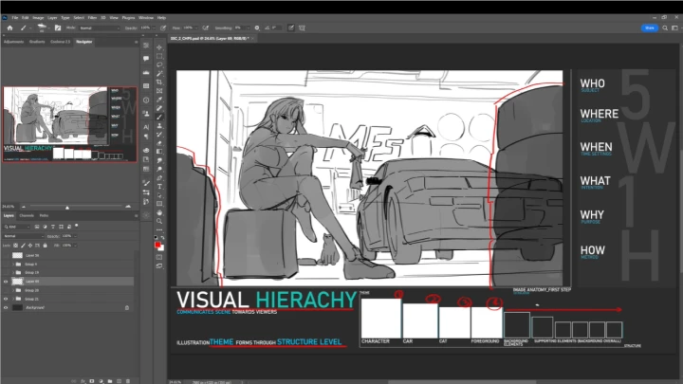Viewport: 683px width, 384px height.
Task: Select the Crop tool
Action: pos(159,82)
